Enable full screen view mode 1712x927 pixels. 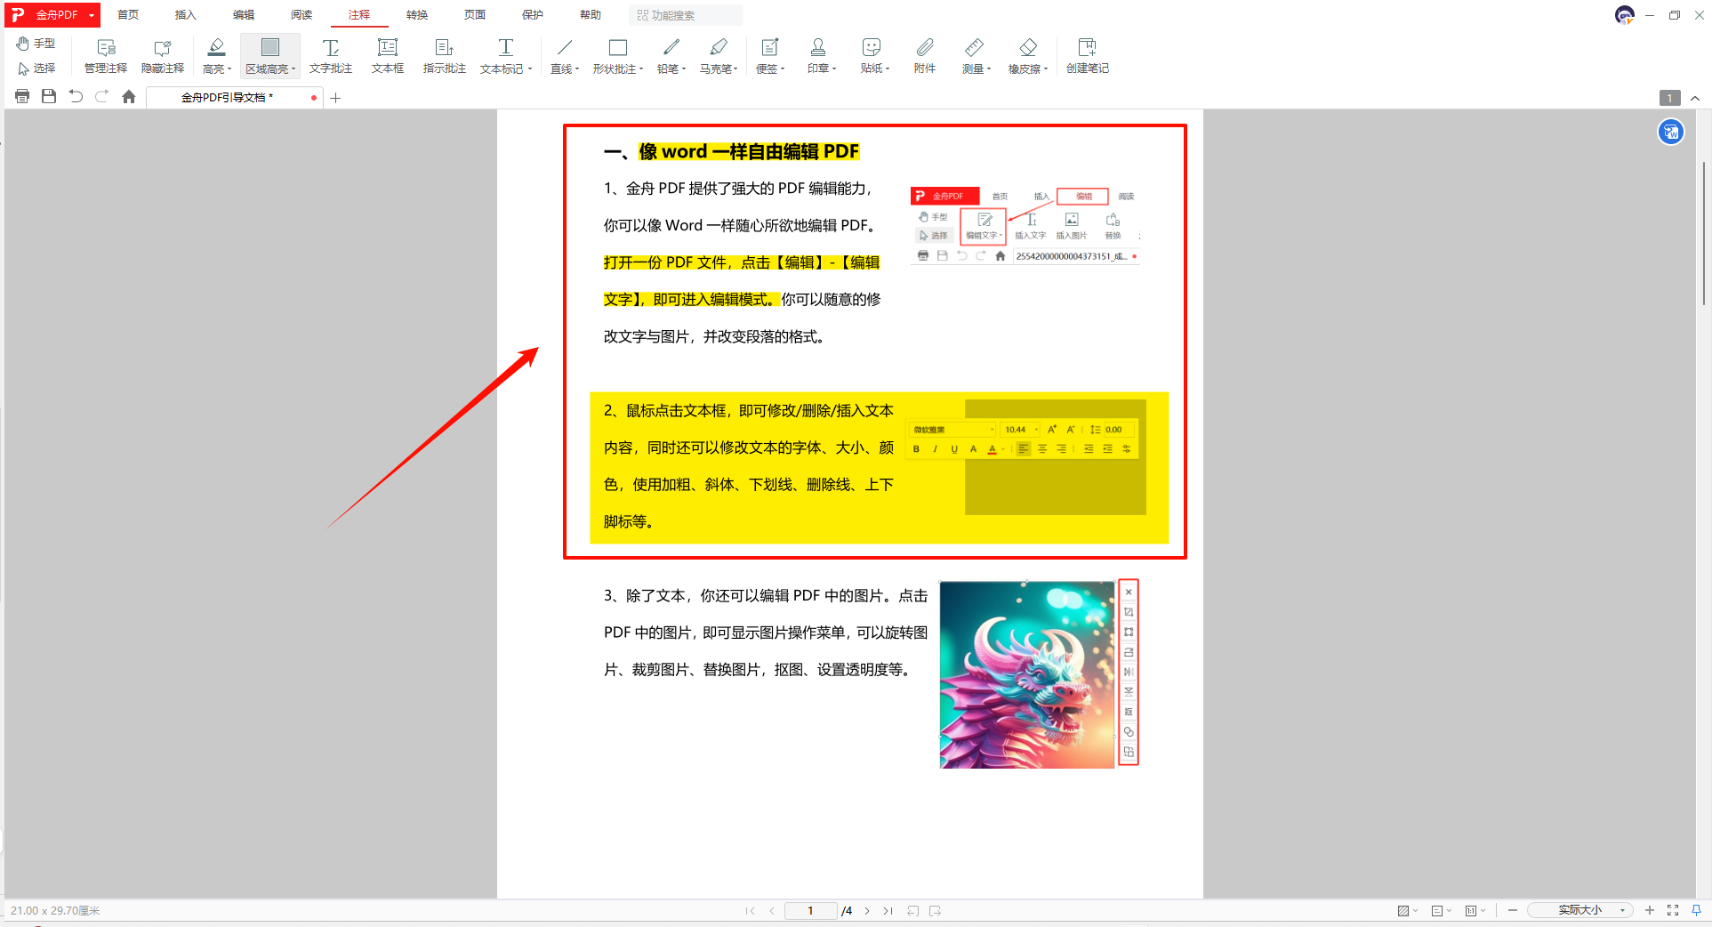point(1673,910)
